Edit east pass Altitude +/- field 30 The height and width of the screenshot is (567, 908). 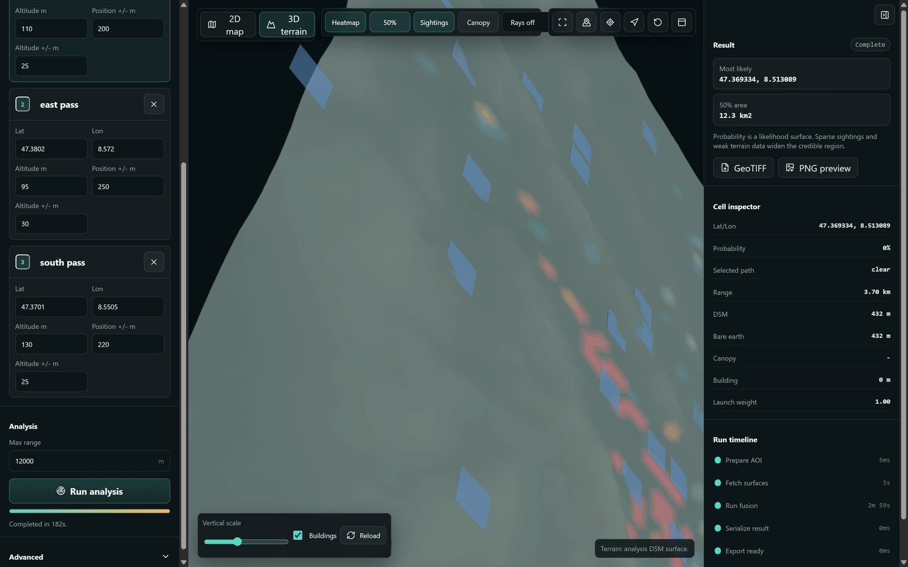51,224
